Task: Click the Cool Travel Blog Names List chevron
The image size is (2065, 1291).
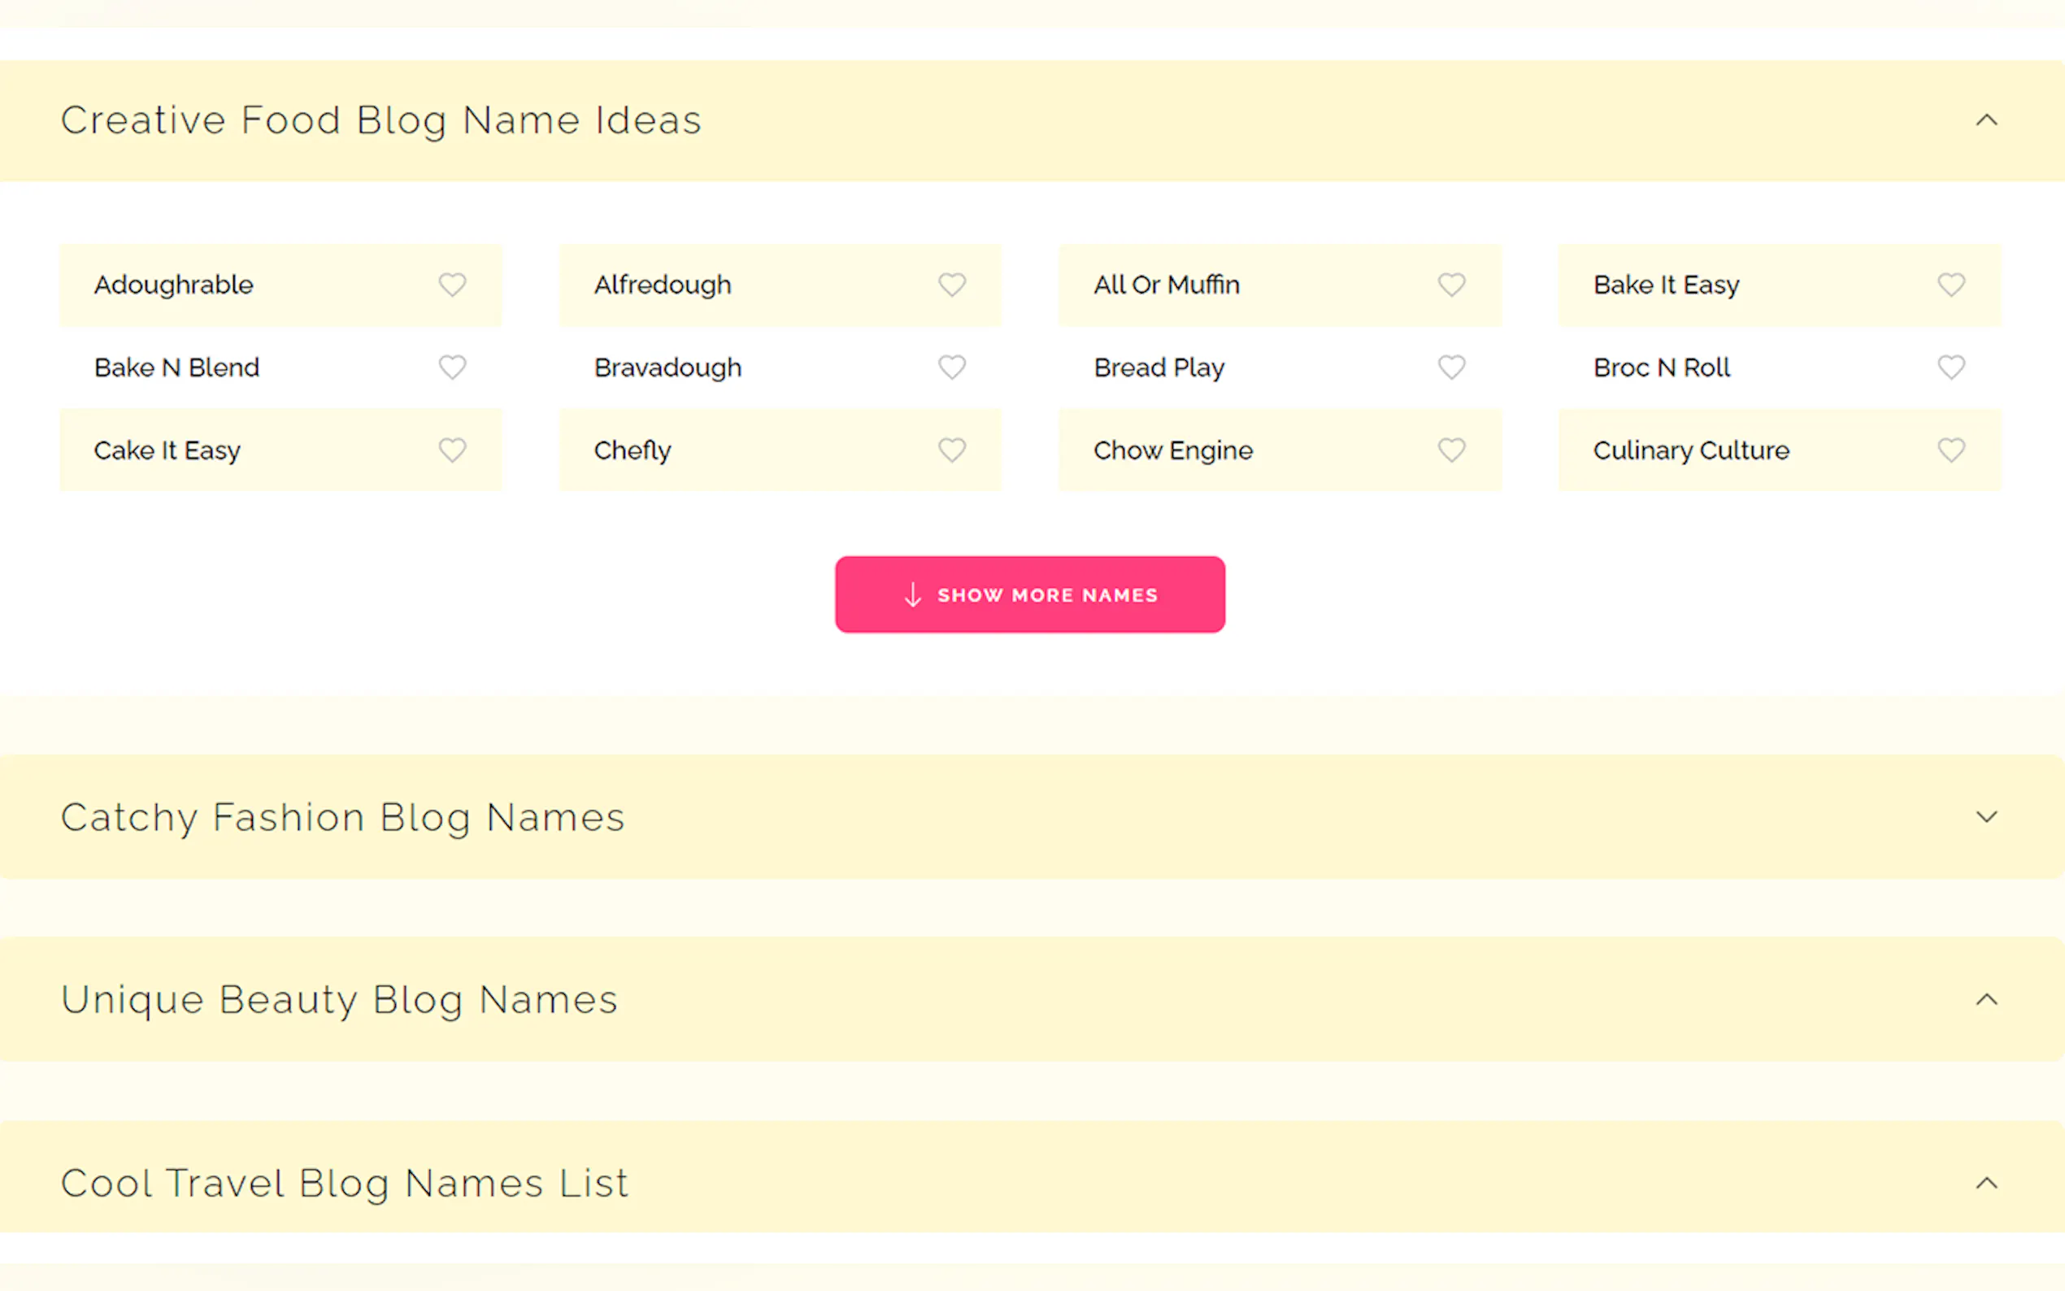Action: click(1986, 1183)
